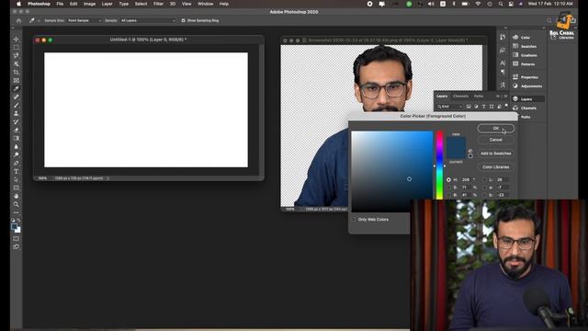Click the Wi-Fi status icon

coord(478,4)
